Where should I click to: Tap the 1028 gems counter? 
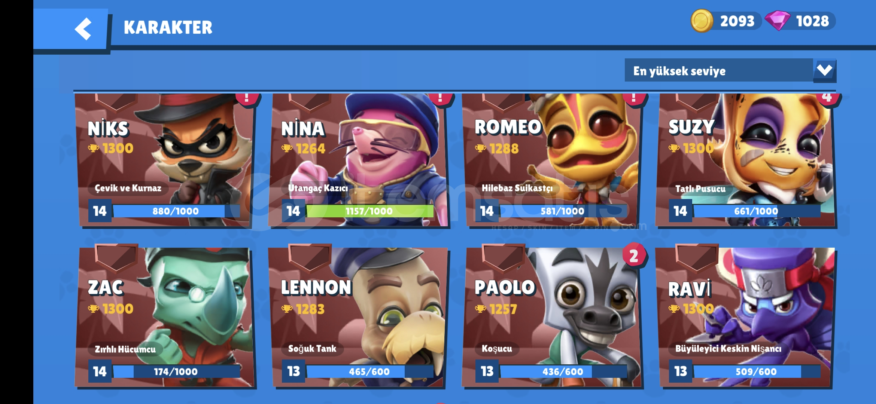point(812,21)
